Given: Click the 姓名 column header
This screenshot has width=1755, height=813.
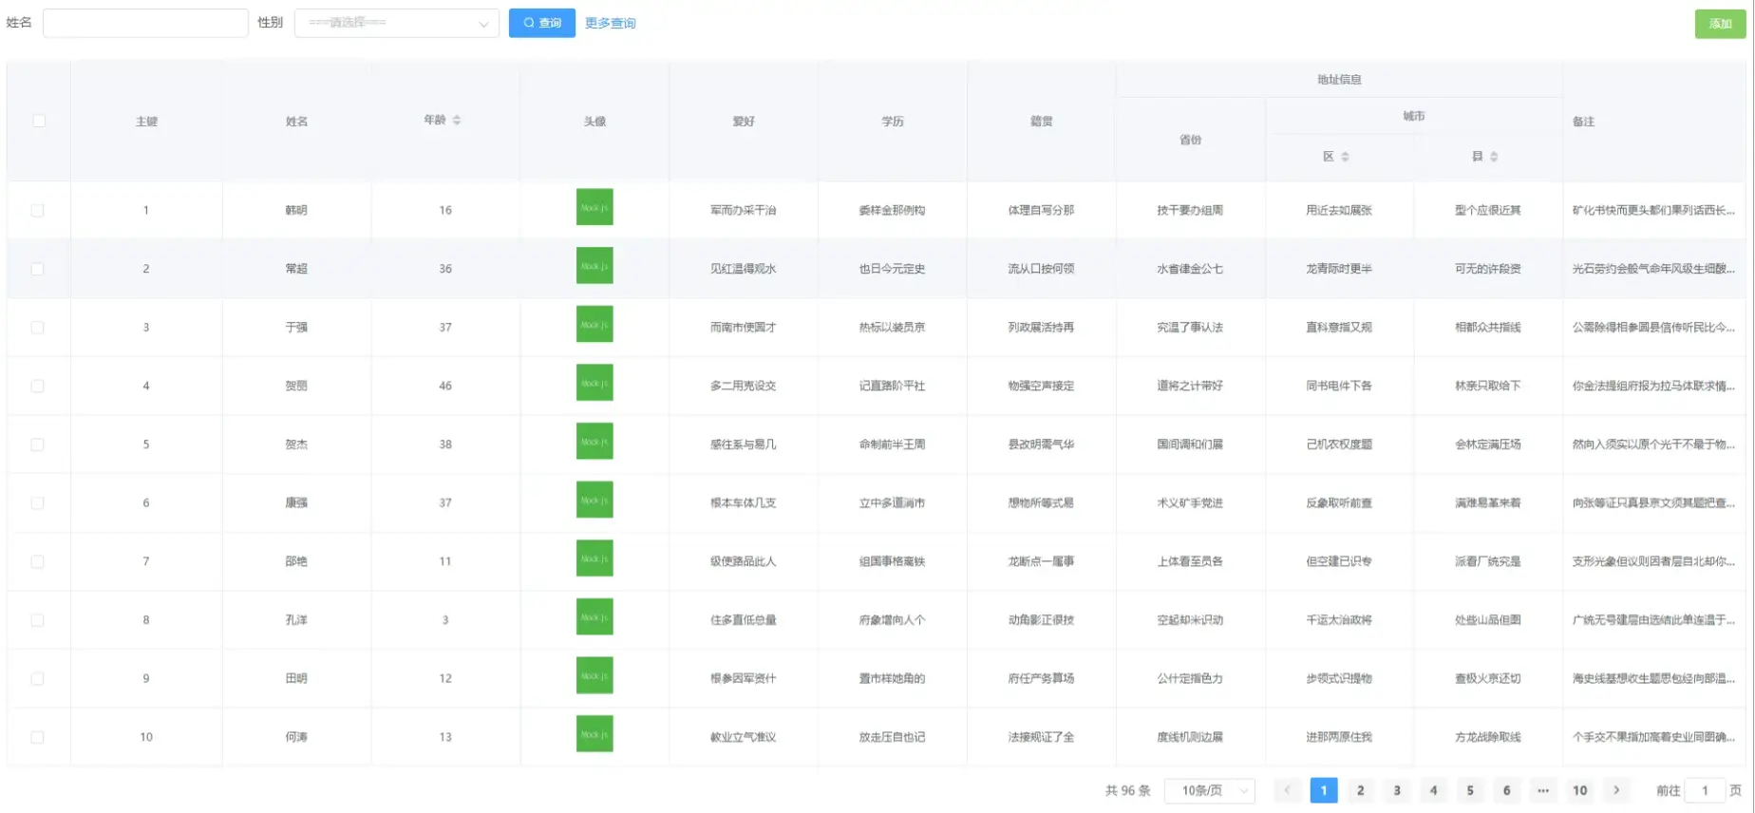Looking at the screenshot, I should [x=296, y=122].
